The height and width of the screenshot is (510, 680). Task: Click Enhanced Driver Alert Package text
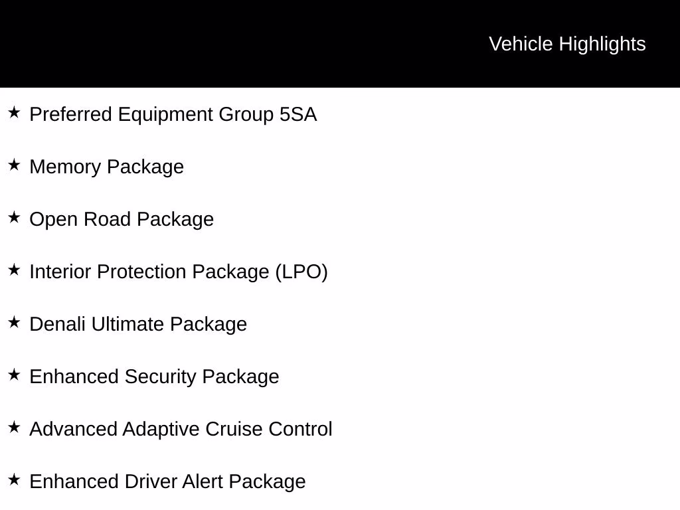pyautogui.click(x=167, y=482)
